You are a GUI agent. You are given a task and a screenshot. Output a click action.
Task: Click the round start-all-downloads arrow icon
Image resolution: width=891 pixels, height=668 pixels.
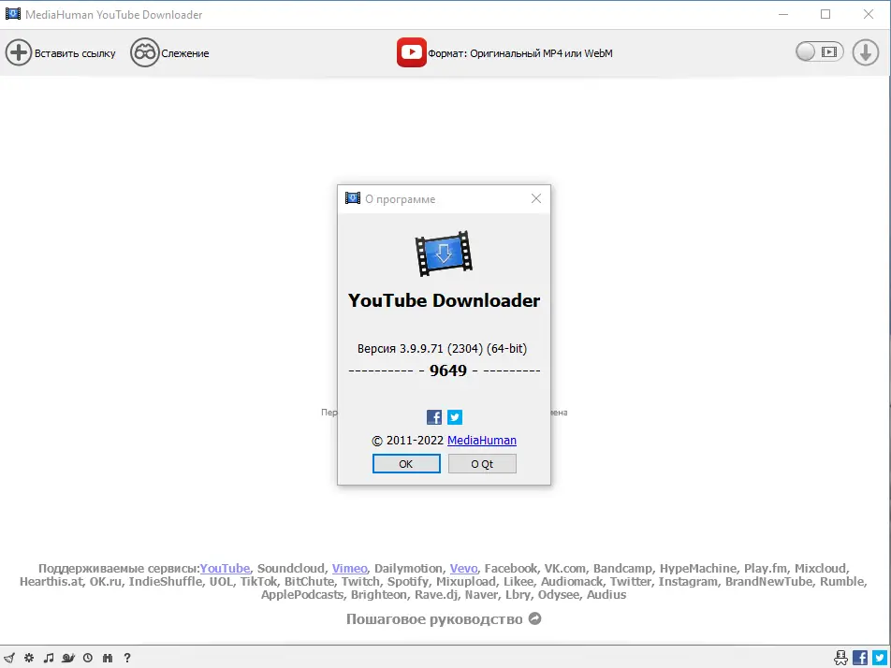tap(866, 52)
